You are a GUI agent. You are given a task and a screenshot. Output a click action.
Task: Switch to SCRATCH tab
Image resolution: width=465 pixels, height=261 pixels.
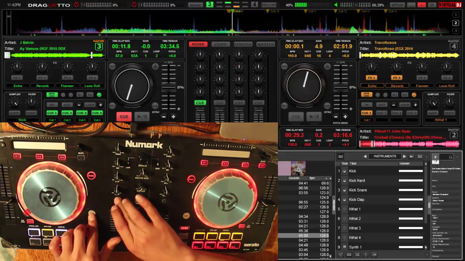pos(243,44)
